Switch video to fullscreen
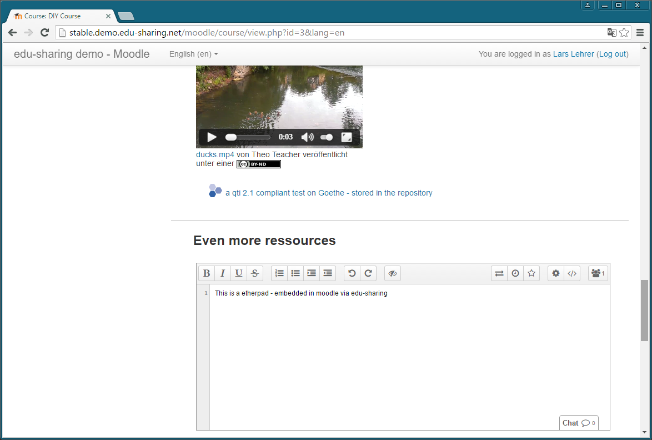The height and width of the screenshot is (440, 652). (347, 137)
